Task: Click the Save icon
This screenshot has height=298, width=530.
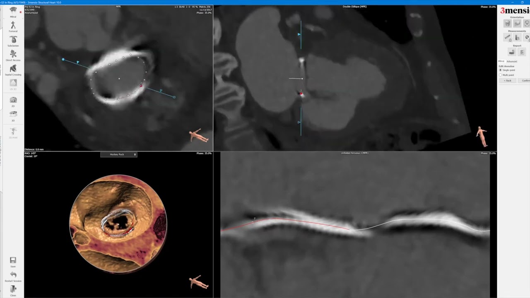Action: (13, 260)
